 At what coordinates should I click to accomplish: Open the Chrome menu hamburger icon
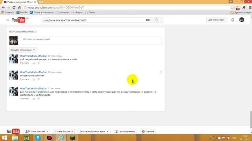[250, 7]
